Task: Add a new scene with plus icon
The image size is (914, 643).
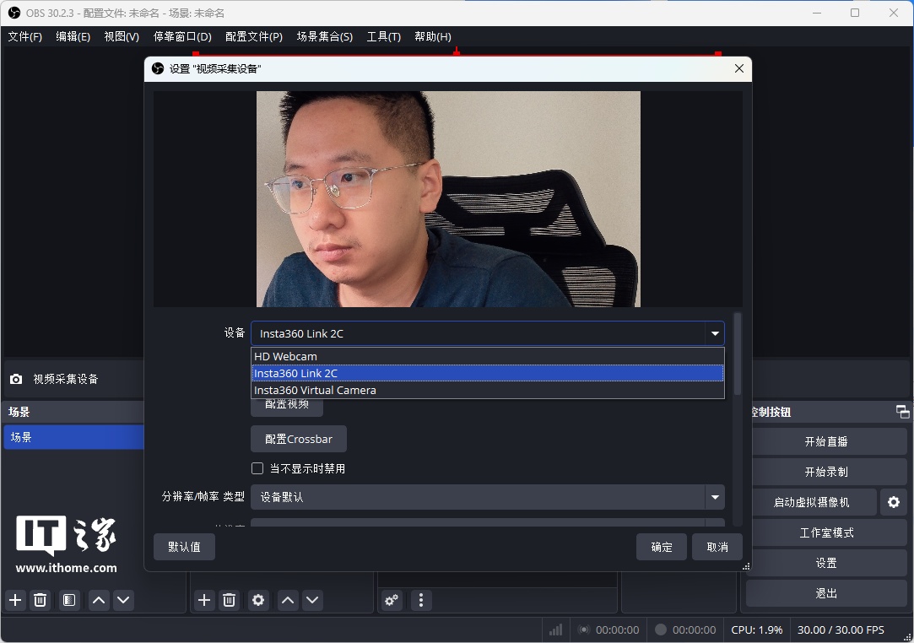Action: coord(16,600)
